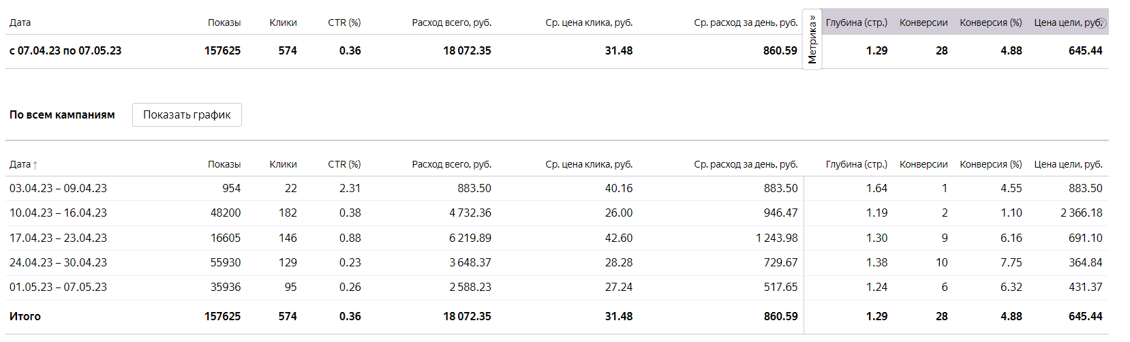Sort the table by Клики header

click(283, 164)
